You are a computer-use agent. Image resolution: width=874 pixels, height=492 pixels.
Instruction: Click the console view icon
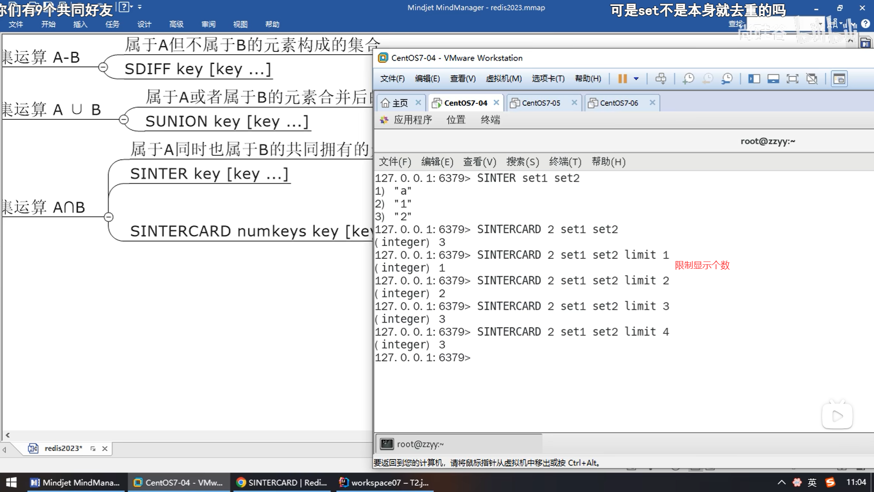tap(839, 79)
